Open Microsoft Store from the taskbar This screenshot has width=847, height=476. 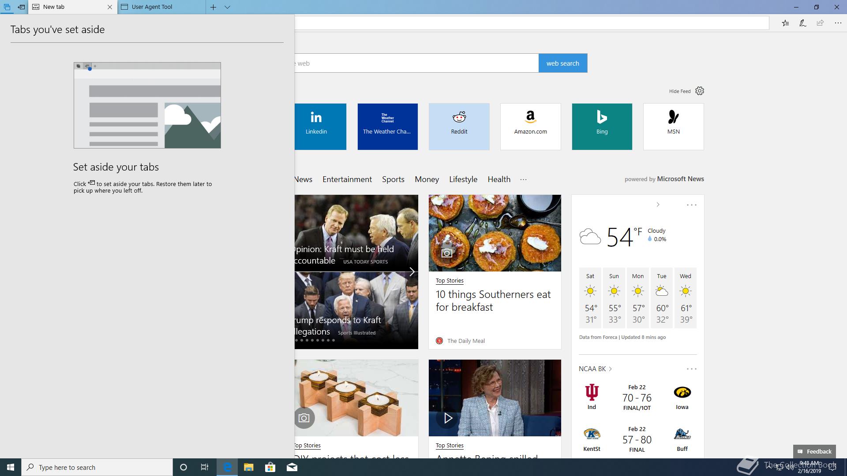pyautogui.click(x=270, y=467)
